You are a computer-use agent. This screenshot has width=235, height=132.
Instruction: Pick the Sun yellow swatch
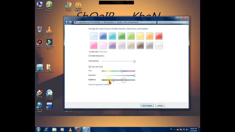tap(140, 36)
